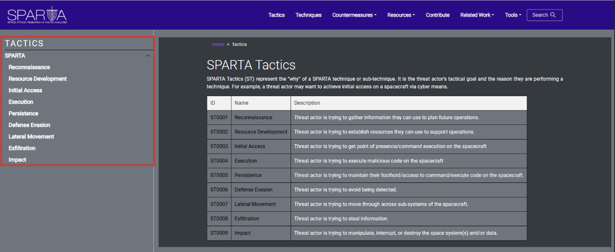This screenshot has width=615, height=252.
Task: Open the Techniques nav item
Action: 309,15
